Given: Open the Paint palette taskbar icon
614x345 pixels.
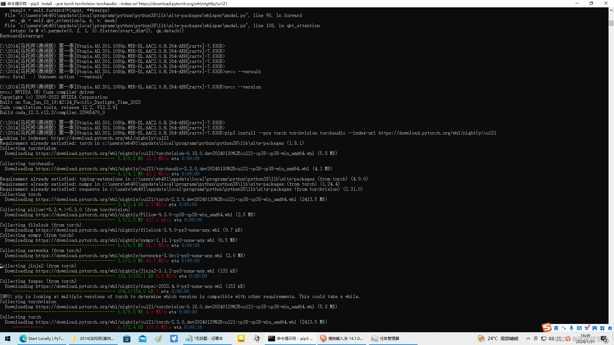Looking at the screenshot, I should [x=158, y=339].
